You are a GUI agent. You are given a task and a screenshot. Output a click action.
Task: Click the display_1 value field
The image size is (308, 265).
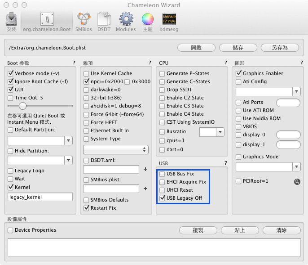click(288, 145)
